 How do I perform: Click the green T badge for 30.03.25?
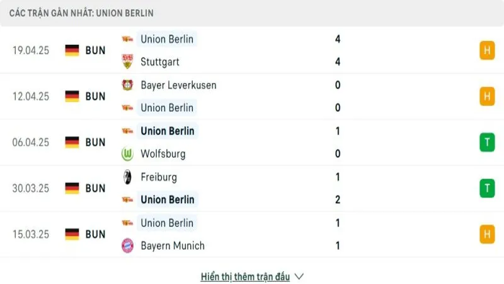pos(486,188)
